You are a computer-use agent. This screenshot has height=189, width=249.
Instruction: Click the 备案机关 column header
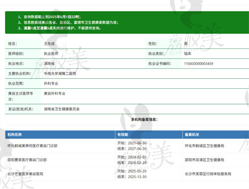coord(192,135)
